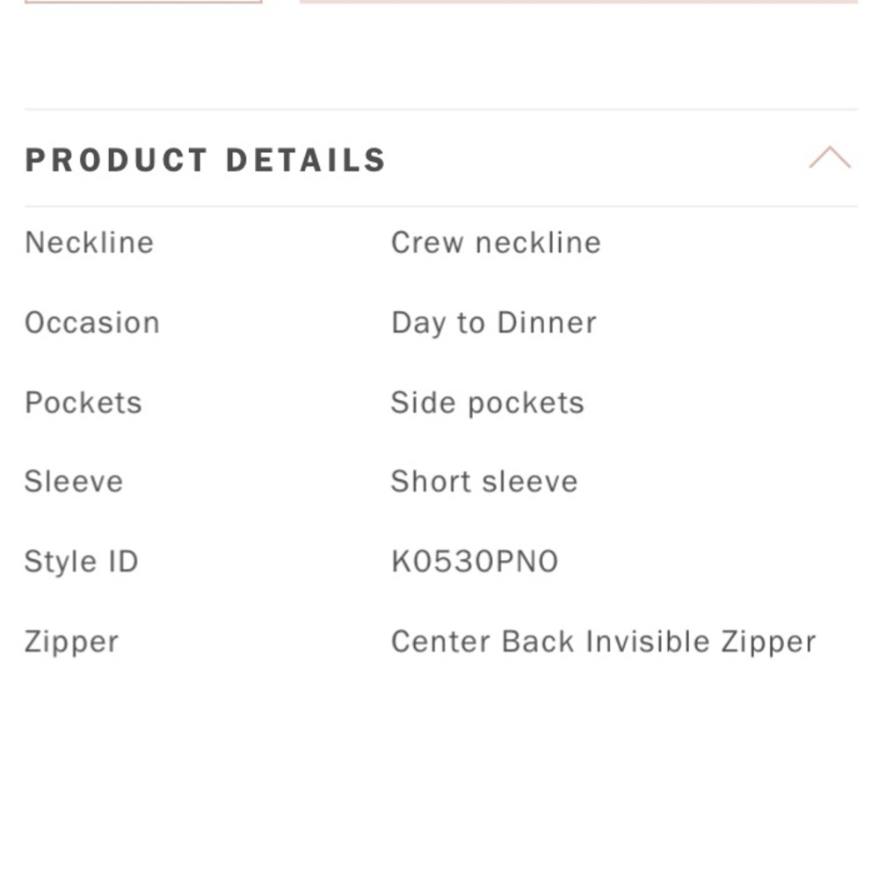Click the pink filled button at top
Viewport: 879px width, 879px height.
[578, 1]
